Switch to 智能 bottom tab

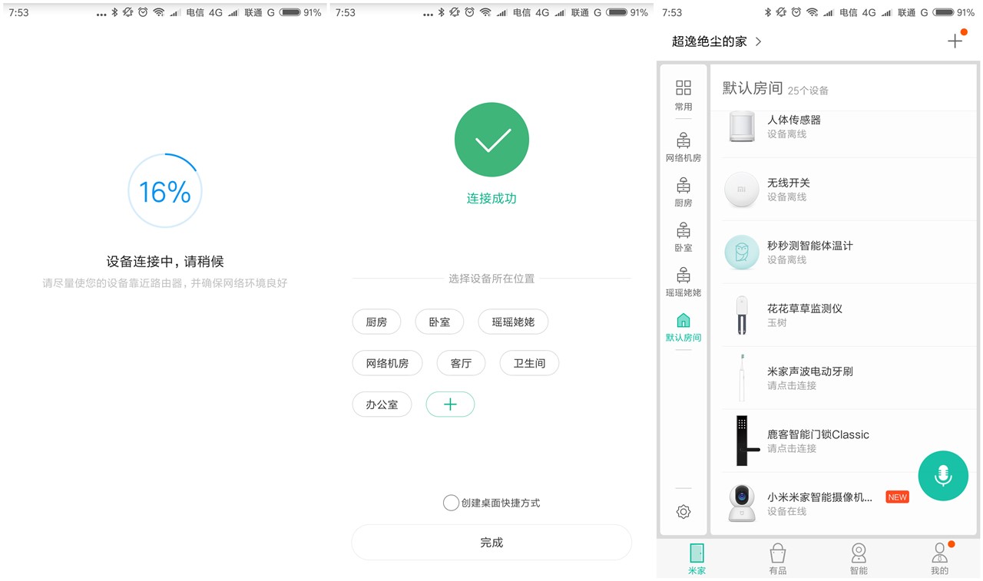pyautogui.click(x=859, y=559)
